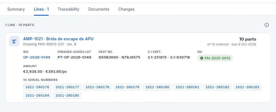Open the FAI-2025-0013 badge

point(215,58)
